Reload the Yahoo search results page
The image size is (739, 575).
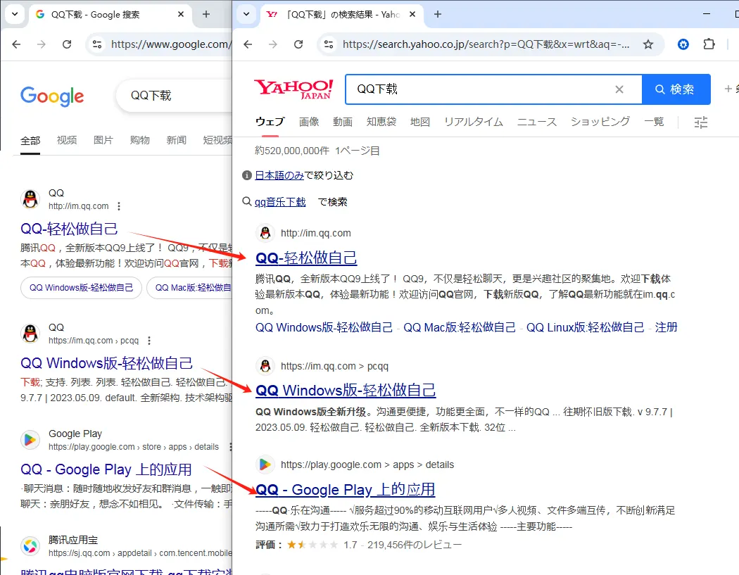tap(298, 44)
